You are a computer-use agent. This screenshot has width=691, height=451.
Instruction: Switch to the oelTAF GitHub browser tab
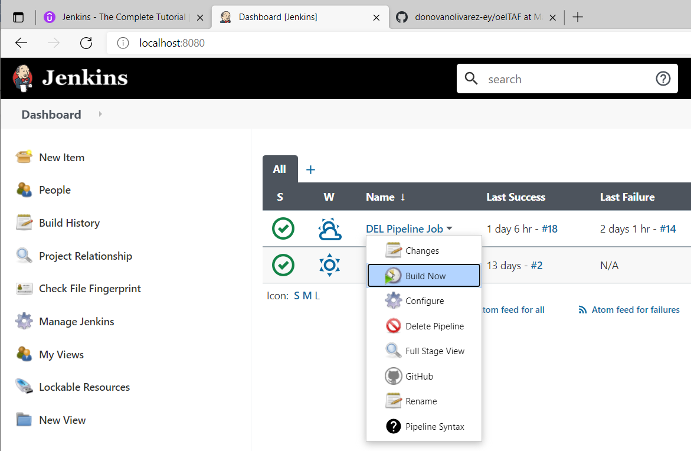click(478, 17)
